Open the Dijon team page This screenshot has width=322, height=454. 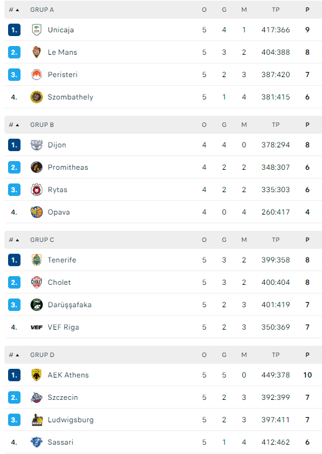point(57,145)
